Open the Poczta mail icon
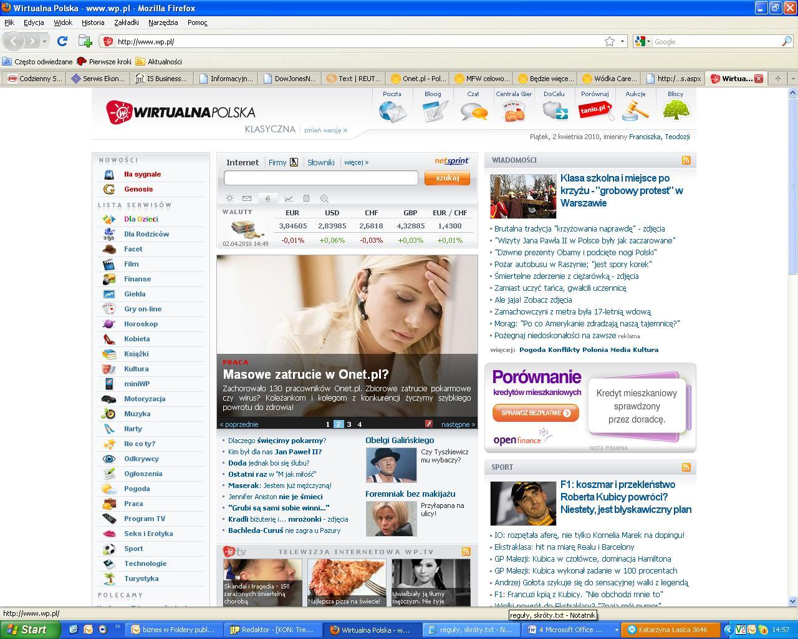Viewport: 798px width, 639px height. (392, 110)
